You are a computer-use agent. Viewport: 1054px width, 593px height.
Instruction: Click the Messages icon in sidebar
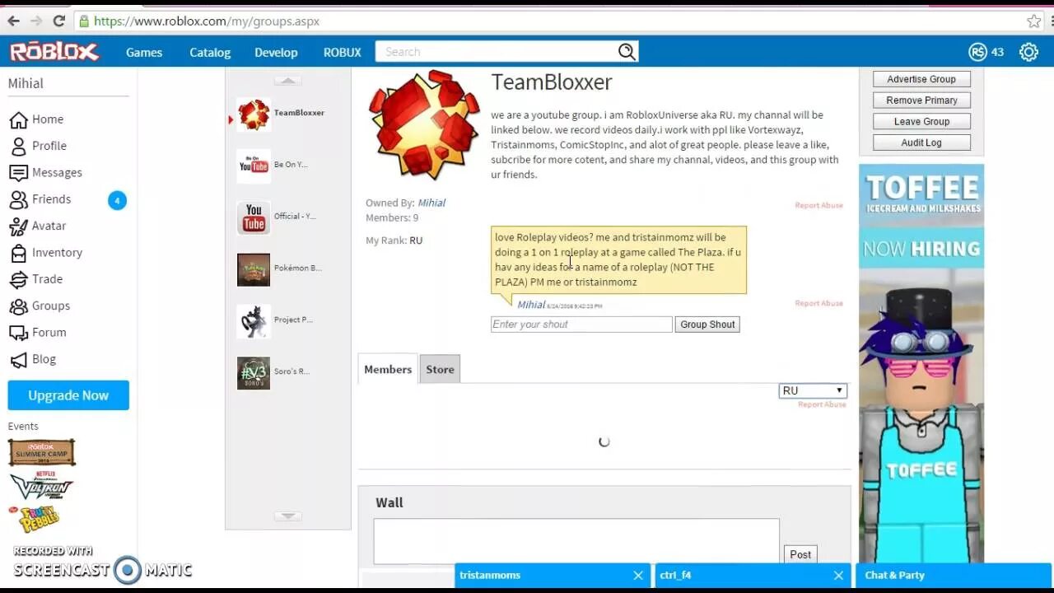18,173
